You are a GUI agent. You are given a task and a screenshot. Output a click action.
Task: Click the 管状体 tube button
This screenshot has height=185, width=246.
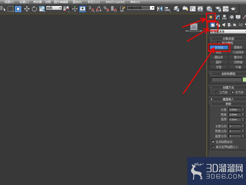point(237,57)
